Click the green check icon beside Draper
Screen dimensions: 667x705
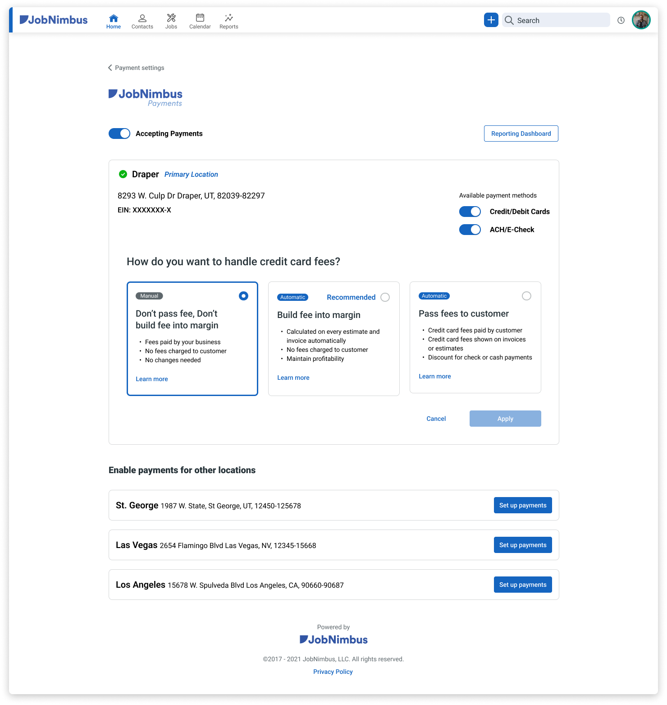point(123,174)
